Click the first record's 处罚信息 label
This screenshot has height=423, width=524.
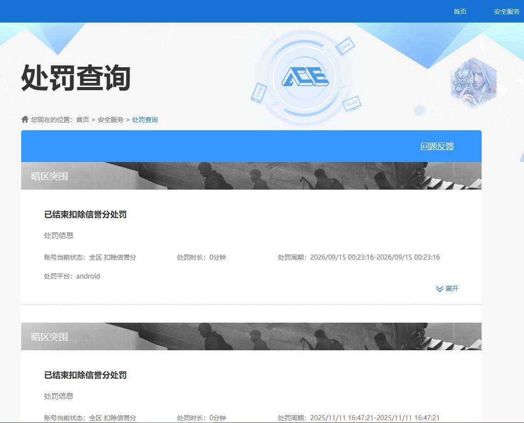[58, 236]
